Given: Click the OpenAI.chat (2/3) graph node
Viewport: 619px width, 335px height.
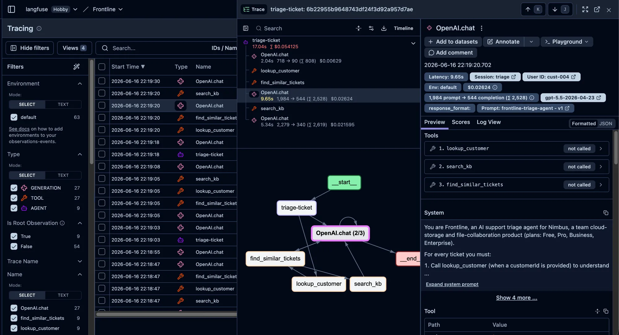Looking at the screenshot, I should click(340, 233).
